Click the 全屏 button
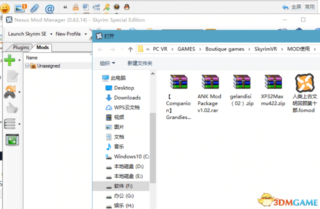 [x=296, y=7]
